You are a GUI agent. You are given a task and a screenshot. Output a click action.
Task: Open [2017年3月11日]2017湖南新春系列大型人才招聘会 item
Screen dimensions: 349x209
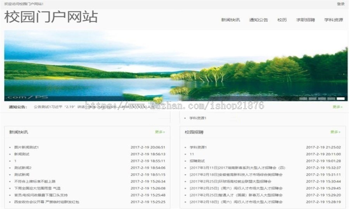pyautogui.click(x=237, y=168)
